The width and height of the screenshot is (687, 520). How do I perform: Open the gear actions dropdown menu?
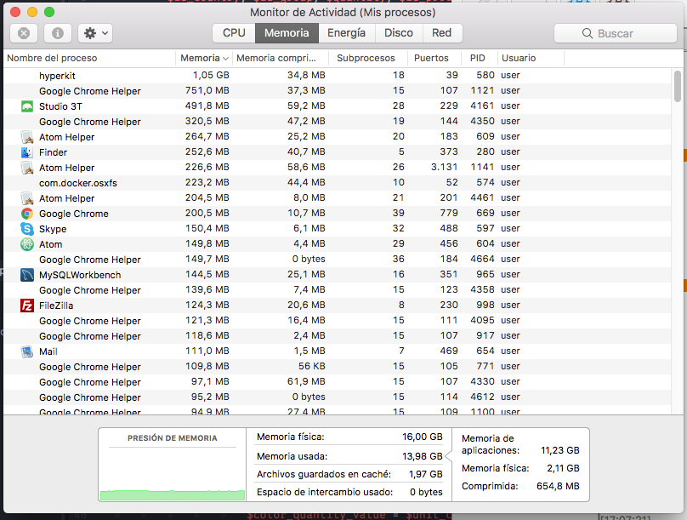click(x=95, y=33)
